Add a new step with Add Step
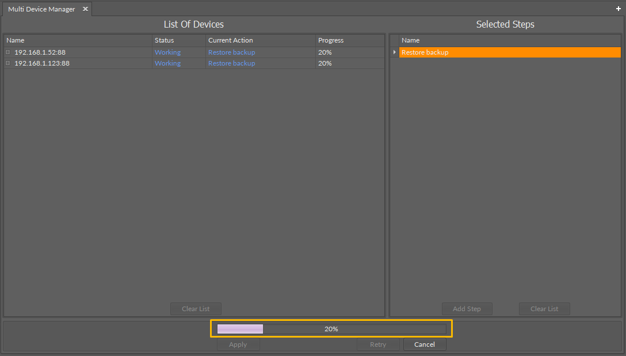 (x=467, y=309)
